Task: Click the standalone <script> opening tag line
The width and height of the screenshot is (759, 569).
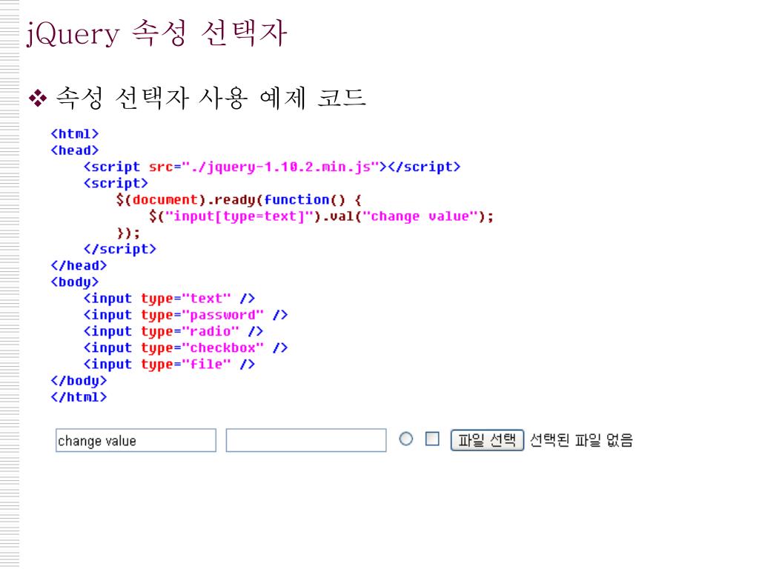Action: pyautogui.click(x=115, y=184)
